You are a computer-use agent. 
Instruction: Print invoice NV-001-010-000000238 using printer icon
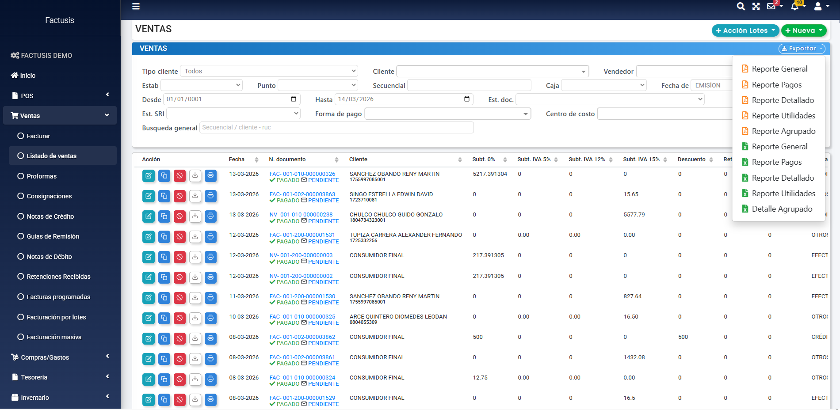pos(210,216)
